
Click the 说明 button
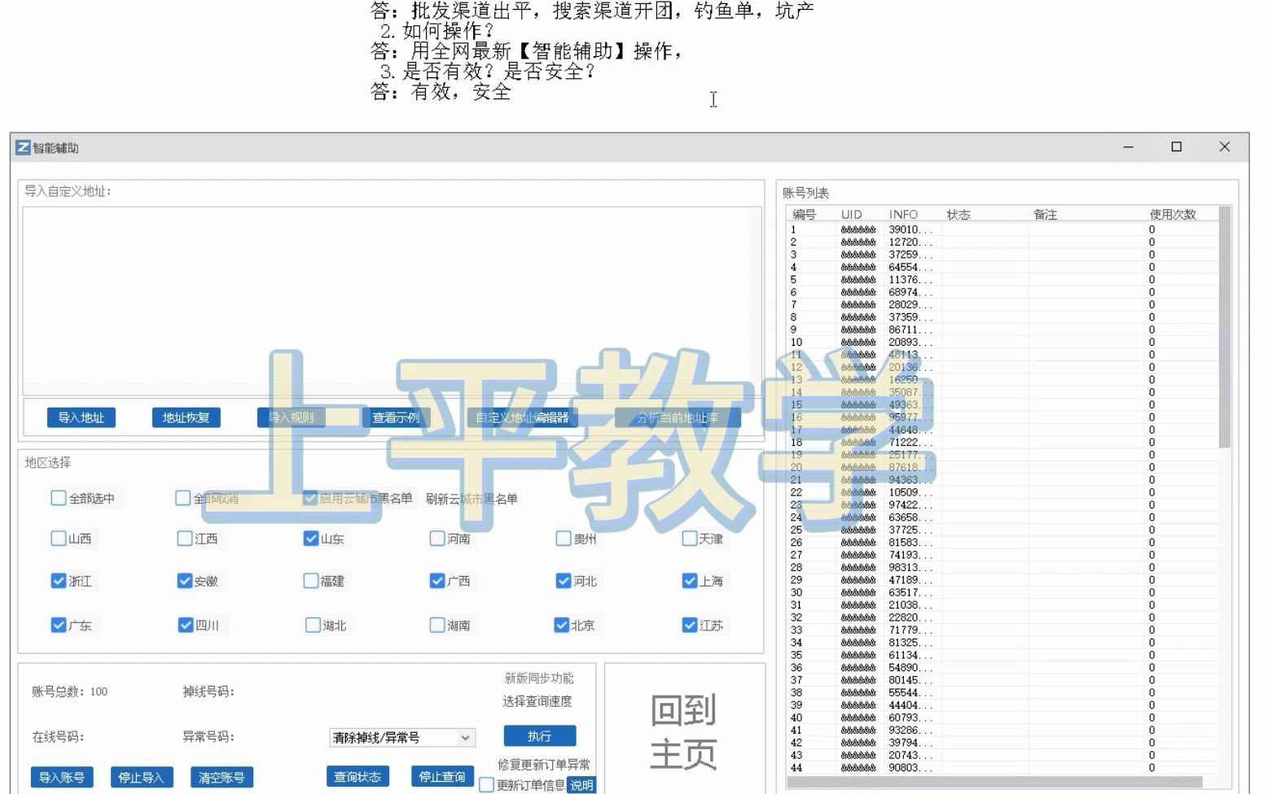[x=581, y=785]
